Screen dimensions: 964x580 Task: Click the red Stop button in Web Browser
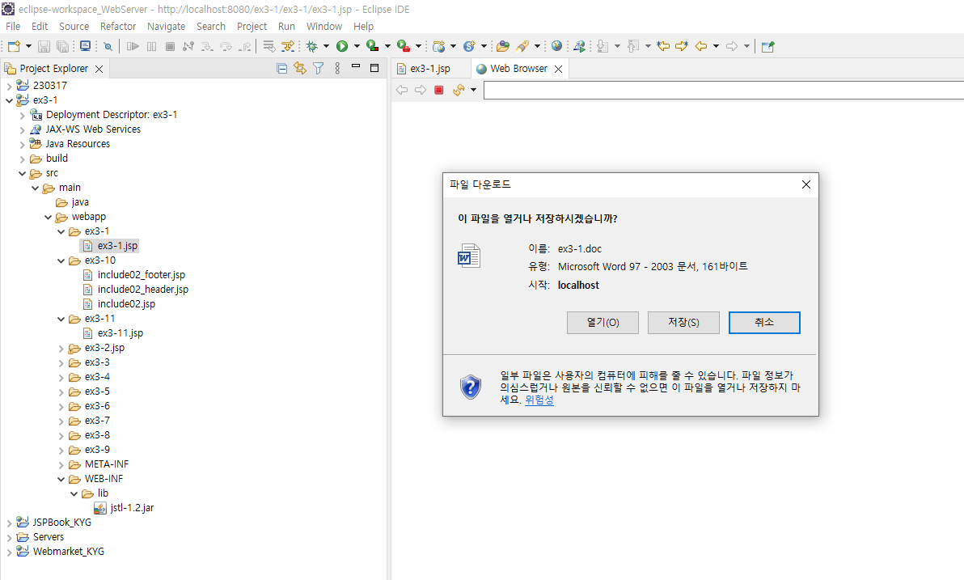[439, 90]
